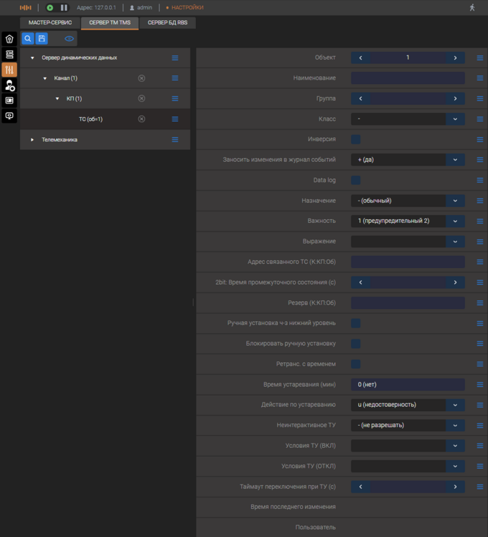This screenshot has width=488, height=537.
Task: Click the Наименование input field
Action: coord(408,78)
